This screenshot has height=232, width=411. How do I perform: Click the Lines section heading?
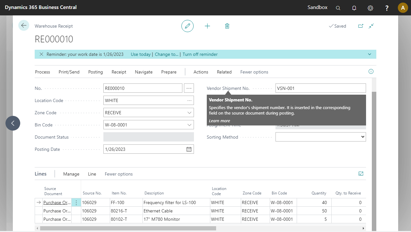[40, 174]
